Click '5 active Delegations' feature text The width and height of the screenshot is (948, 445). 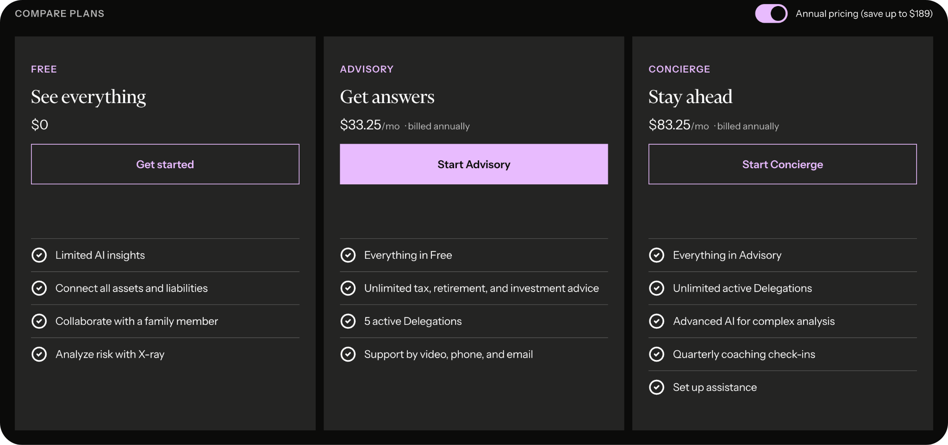413,321
